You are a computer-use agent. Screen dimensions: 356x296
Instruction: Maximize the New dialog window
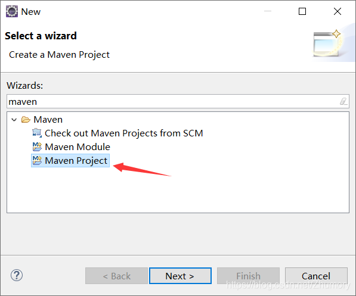[x=302, y=11]
